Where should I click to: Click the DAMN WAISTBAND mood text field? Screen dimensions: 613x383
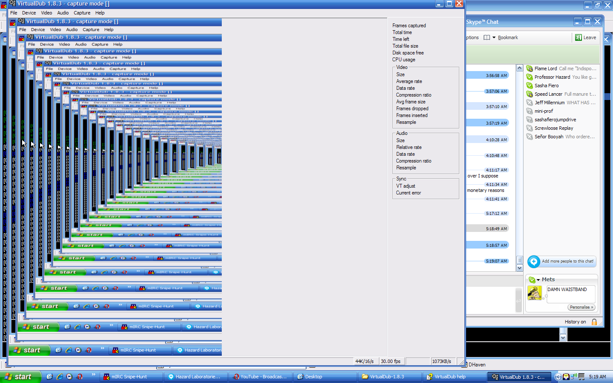coord(570,294)
